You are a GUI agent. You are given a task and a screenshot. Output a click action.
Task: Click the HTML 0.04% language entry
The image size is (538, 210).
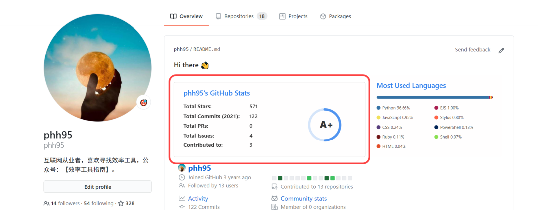click(391, 146)
